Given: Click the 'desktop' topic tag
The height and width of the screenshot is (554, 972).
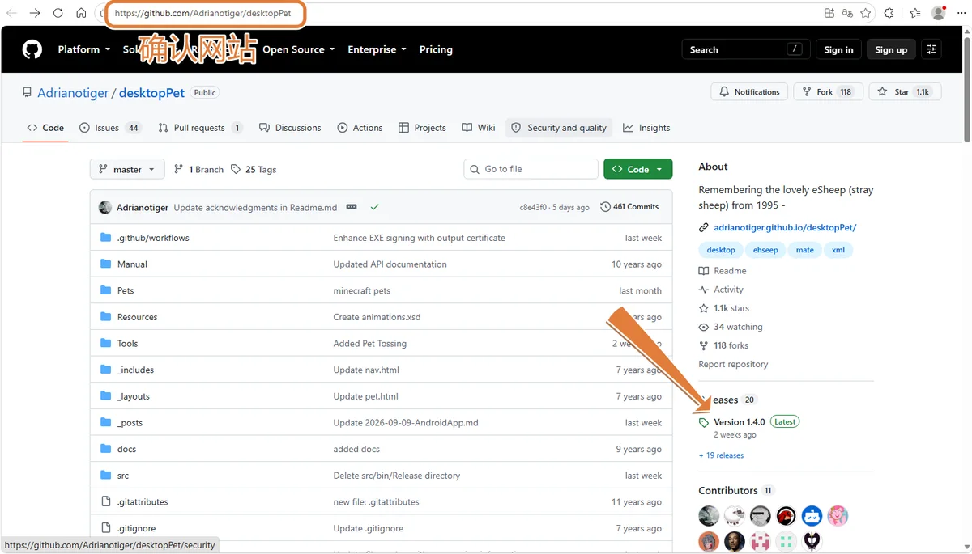Looking at the screenshot, I should click(721, 250).
